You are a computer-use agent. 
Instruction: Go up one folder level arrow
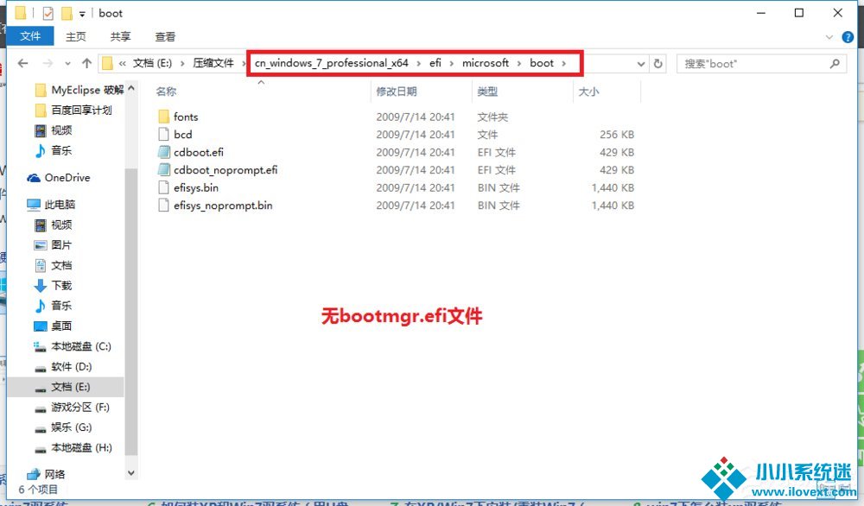pyautogui.click(x=86, y=63)
